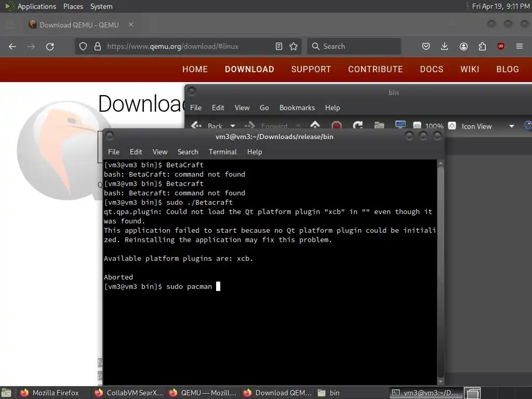
Task: Click the red Stop icon in file manager
Action: tap(336, 126)
